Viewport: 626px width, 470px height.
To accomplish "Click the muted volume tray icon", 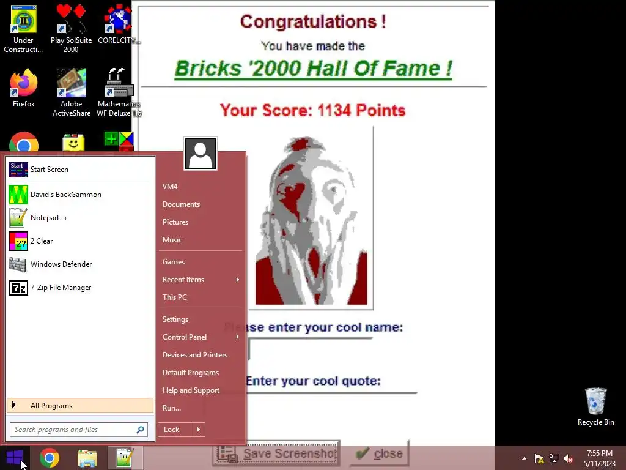I will coord(569,458).
